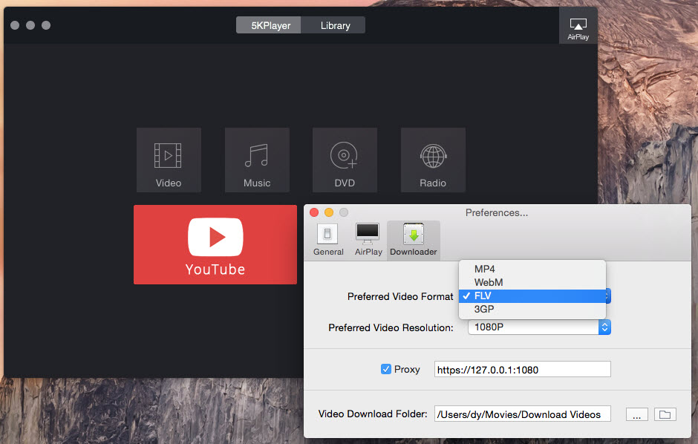Image resolution: width=698 pixels, height=444 pixels.
Task: Switch to General preferences pane
Action: click(x=328, y=241)
